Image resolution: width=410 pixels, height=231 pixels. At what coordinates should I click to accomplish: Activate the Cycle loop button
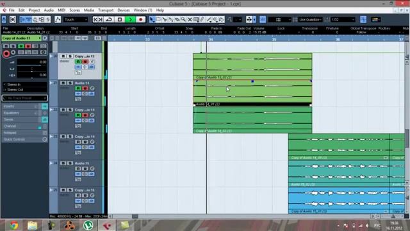[109, 20]
